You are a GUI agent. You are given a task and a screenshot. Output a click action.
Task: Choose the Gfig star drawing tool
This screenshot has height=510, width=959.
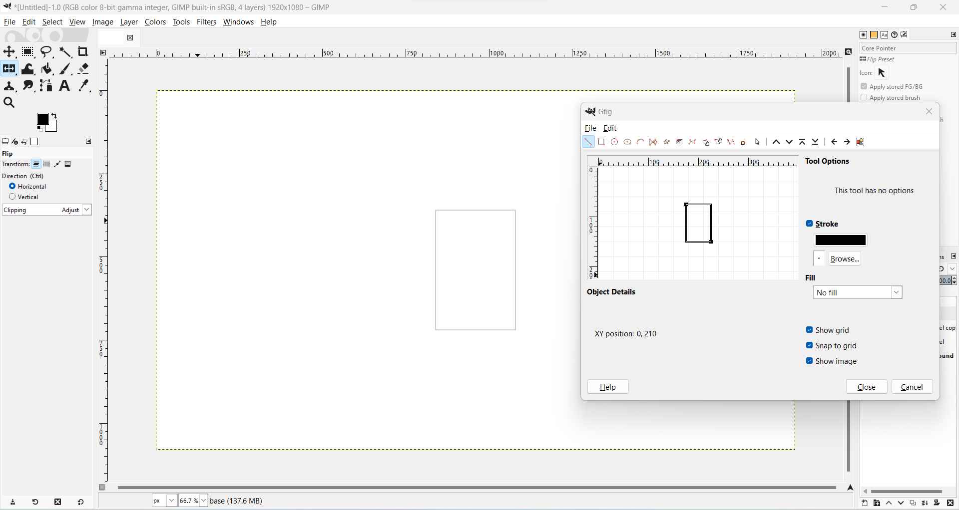pos(667,142)
